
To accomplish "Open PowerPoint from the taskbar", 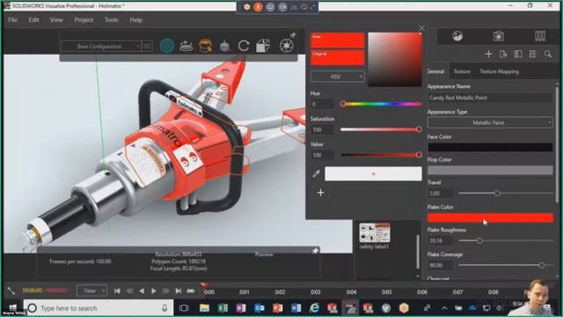I will [278, 308].
